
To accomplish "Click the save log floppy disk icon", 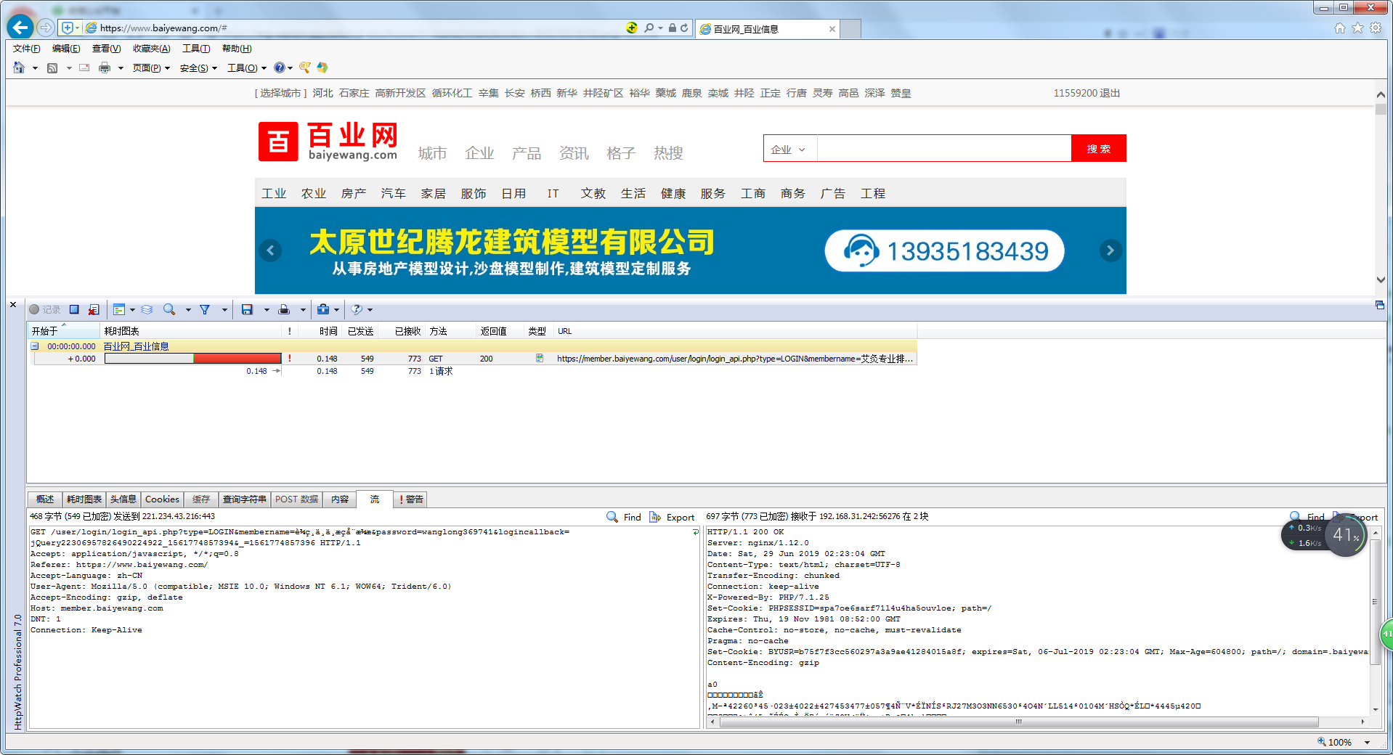I will 247,310.
